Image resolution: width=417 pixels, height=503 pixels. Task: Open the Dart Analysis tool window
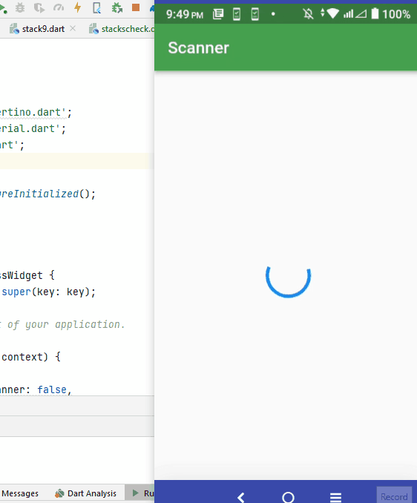85,493
